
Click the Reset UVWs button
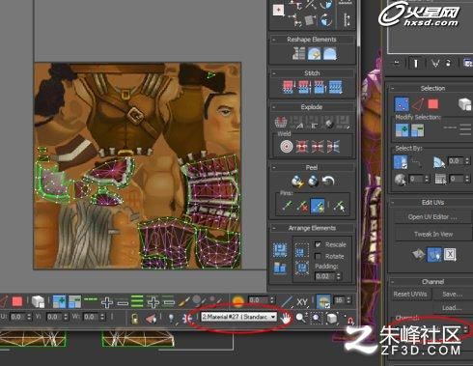[x=410, y=295]
